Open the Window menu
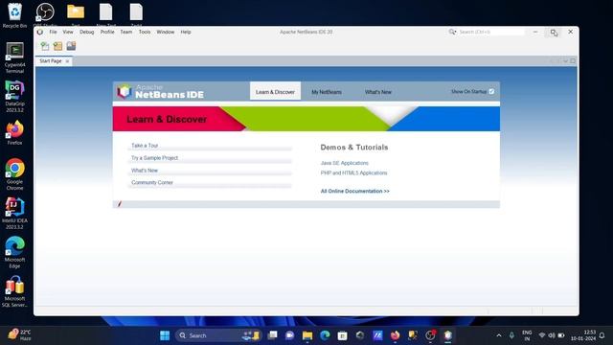The width and height of the screenshot is (613, 345). click(x=166, y=32)
